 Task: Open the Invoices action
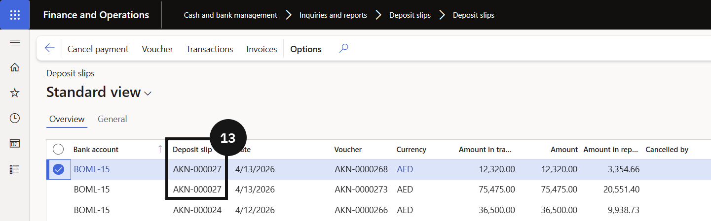click(x=262, y=49)
